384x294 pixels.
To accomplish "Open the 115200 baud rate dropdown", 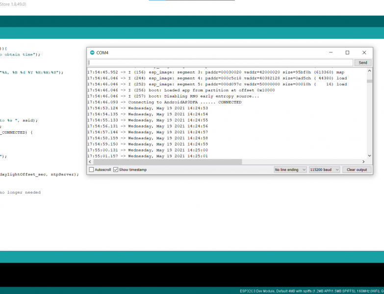I will point(323,170).
